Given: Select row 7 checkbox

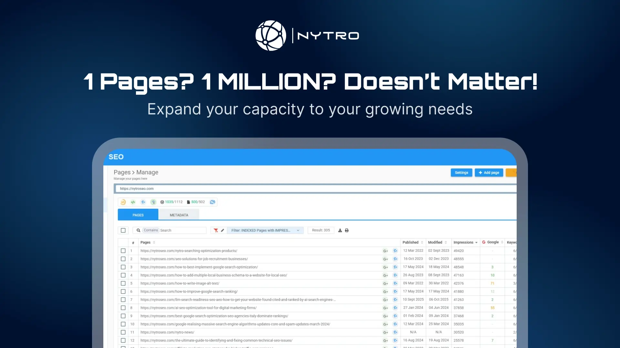Looking at the screenshot, I should click(x=123, y=300).
